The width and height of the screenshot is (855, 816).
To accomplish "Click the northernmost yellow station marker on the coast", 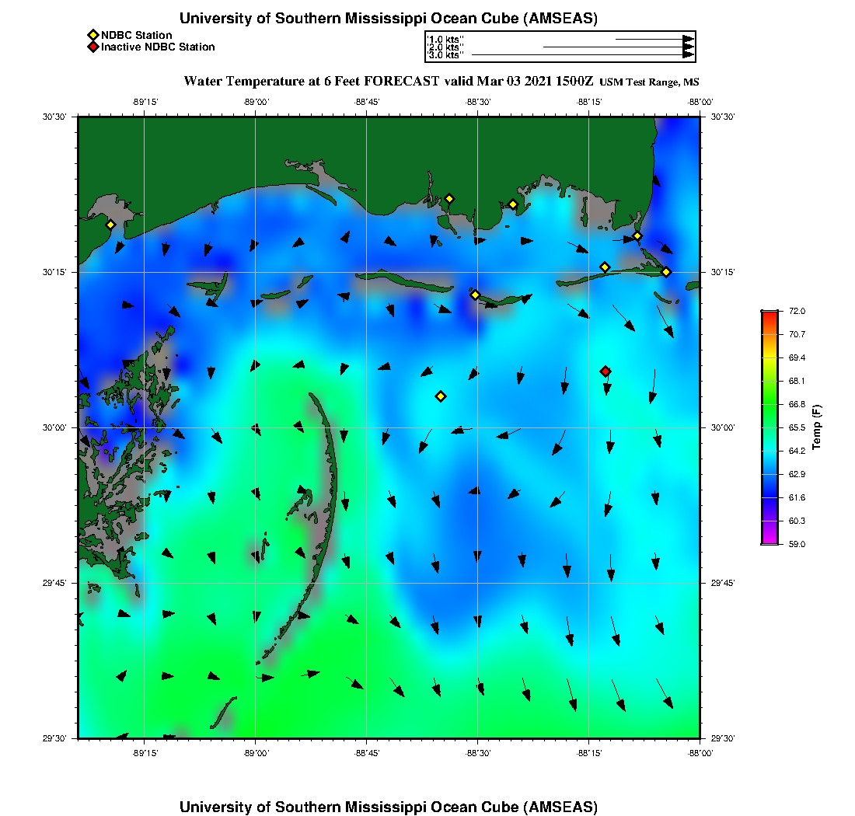I will pyautogui.click(x=449, y=198).
